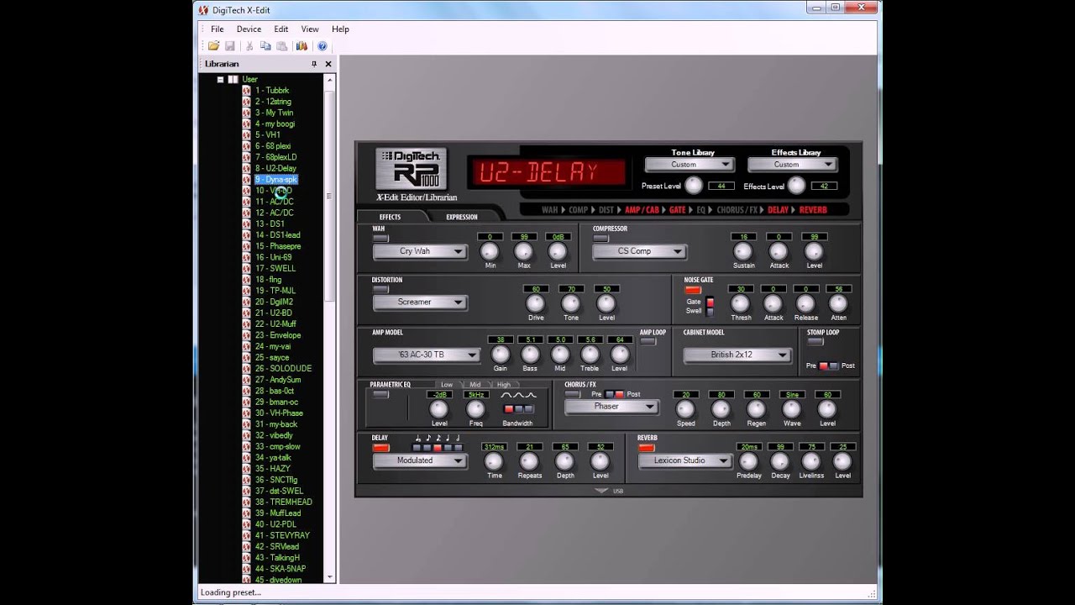The height and width of the screenshot is (605, 1075).
Task: Select preset 39 - MuffLead
Action: point(278,513)
